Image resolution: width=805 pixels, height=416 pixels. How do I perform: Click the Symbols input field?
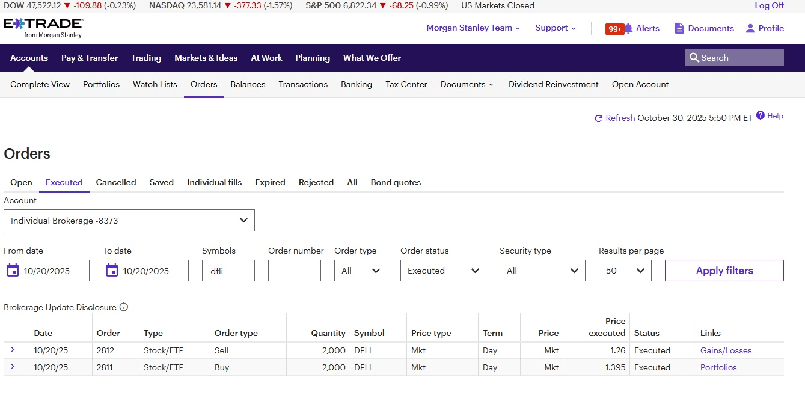228,271
